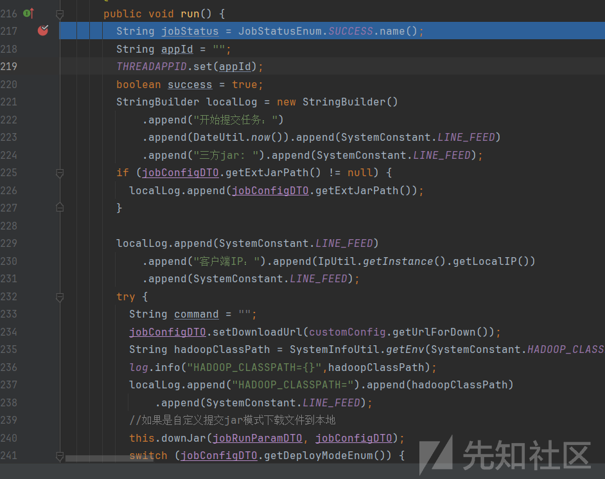Click DateUtil.now() call on line 223
Viewport: 605px width, 479px height.
(x=238, y=137)
